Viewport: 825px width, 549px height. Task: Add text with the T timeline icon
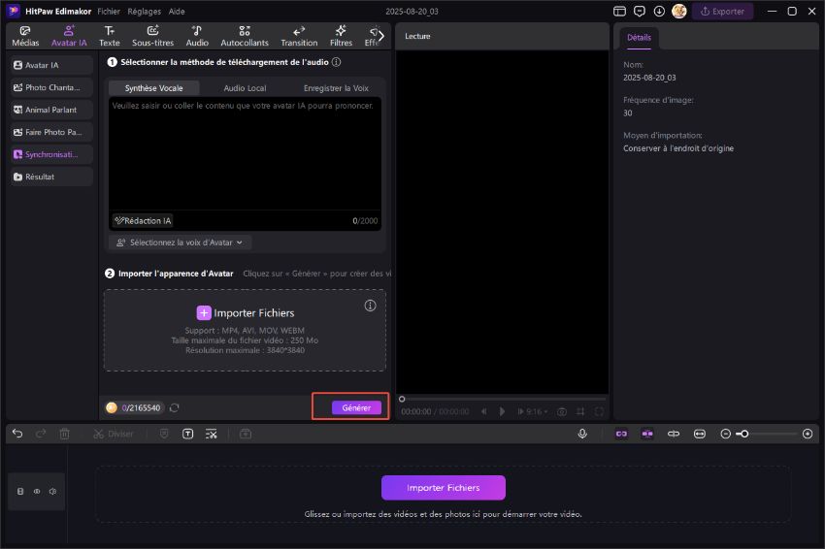click(188, 434)
